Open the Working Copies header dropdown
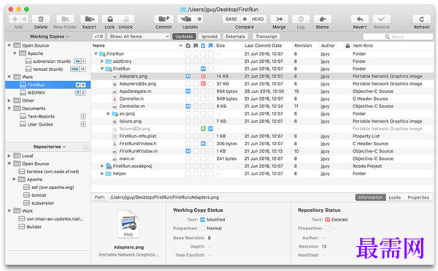The image size is (438, 271). (49, 37)
